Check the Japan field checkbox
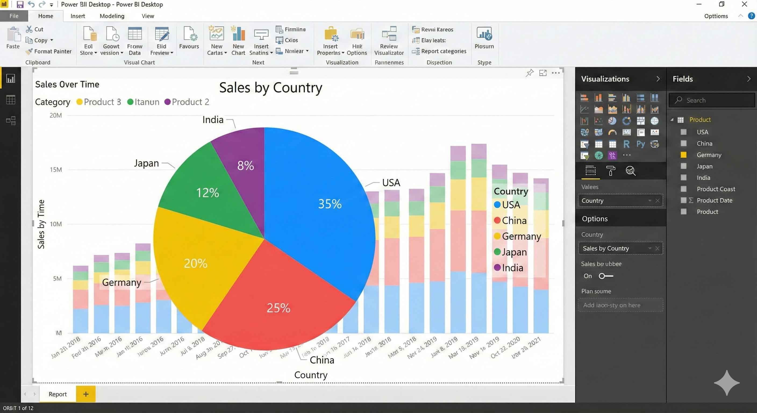Viewport: 757px width, 413px height. pyautogui.click(x=684, y=166)
